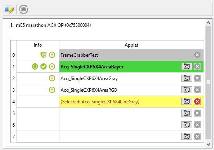Click the scrollbar down arrow
The width and height of the screenshot is (214, 150).
[208, 145]
